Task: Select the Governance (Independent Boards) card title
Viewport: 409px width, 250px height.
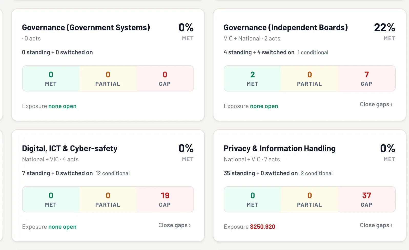Action: [286, 27]
